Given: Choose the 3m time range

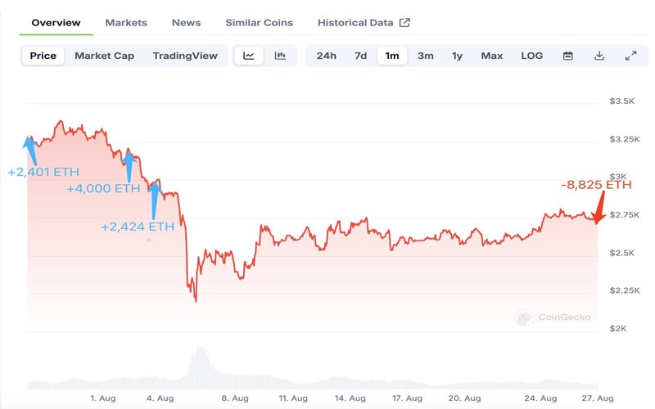Looking at the screenshot, I should (425, 56).
